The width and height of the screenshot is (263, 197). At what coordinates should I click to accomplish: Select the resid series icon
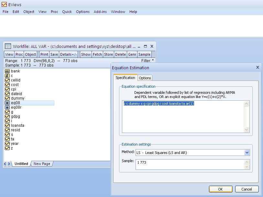point(7,130)
